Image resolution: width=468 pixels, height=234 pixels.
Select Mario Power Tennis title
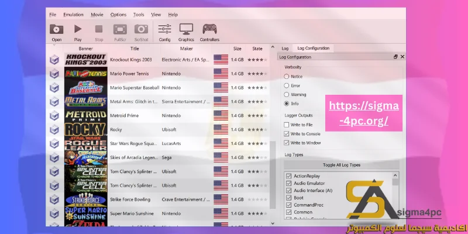129,74
